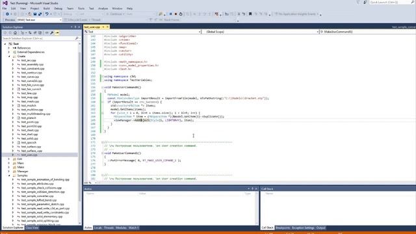Viewport: 416px width, 234px height.
Task: Click the Save All toolbar icon
Action: [x=40, y=14]
